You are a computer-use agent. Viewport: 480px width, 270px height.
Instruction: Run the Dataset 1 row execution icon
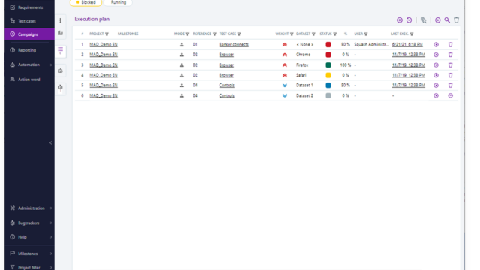pyautogui.click(x=436, y=85)
